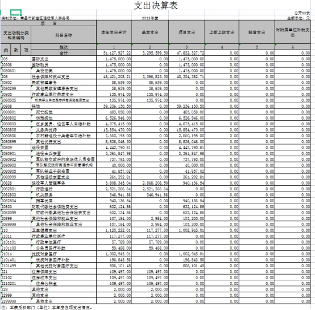Select the 2022年度 cell
Image resolution: width=315 pixels, height=310 pixels.
coord(150,18)
